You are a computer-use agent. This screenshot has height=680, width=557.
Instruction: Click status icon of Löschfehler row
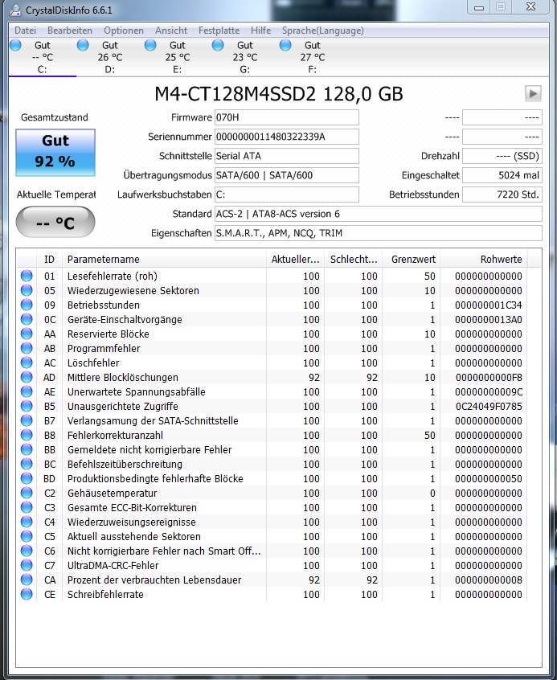coord(27,363)
